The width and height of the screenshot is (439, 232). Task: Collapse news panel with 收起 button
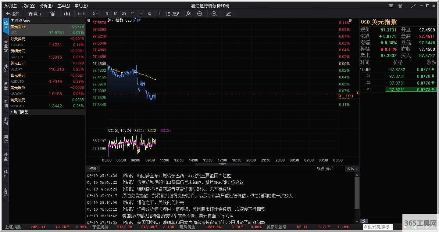[353, 169]
